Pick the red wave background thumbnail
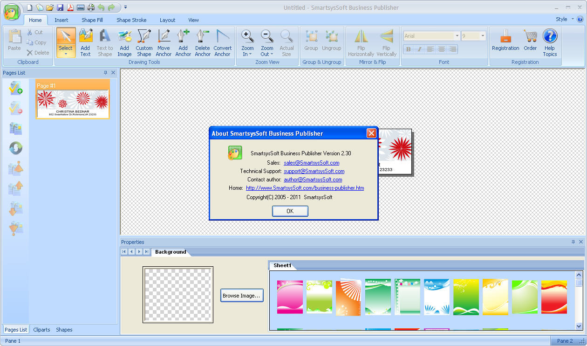This screenshot has height=346, width=587. click(554, 297)
